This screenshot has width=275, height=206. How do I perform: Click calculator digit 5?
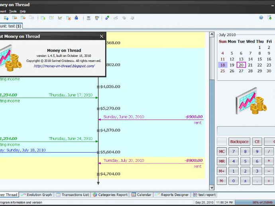point(245,161)
